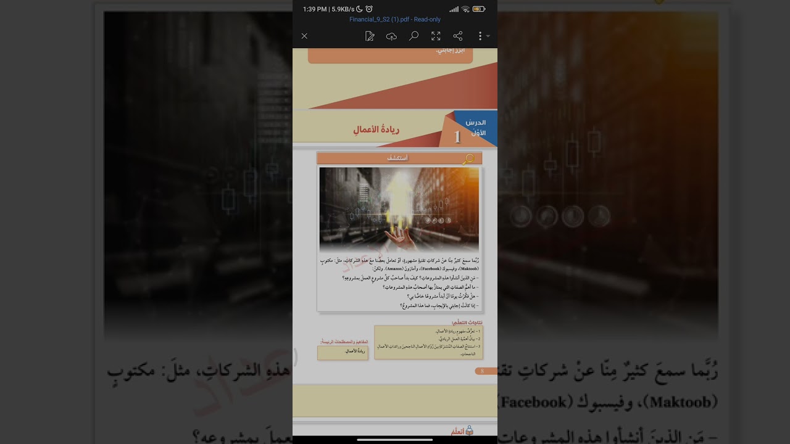This screenshot has width=790, height=444.
Task: Enter full screen view mode
Action: pyautogui.click(x=436, y=36)
